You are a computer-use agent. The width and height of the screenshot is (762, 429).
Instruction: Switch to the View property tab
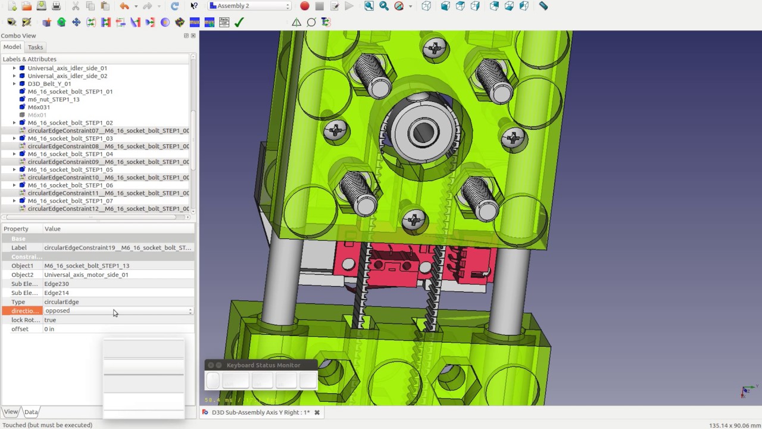(11, 412)
